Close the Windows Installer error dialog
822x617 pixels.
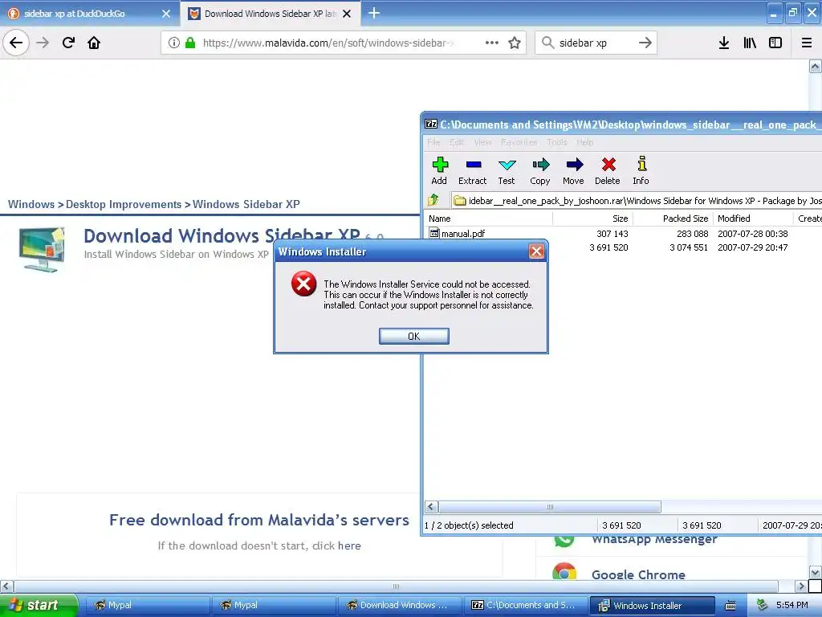click(x=536, y=251)
